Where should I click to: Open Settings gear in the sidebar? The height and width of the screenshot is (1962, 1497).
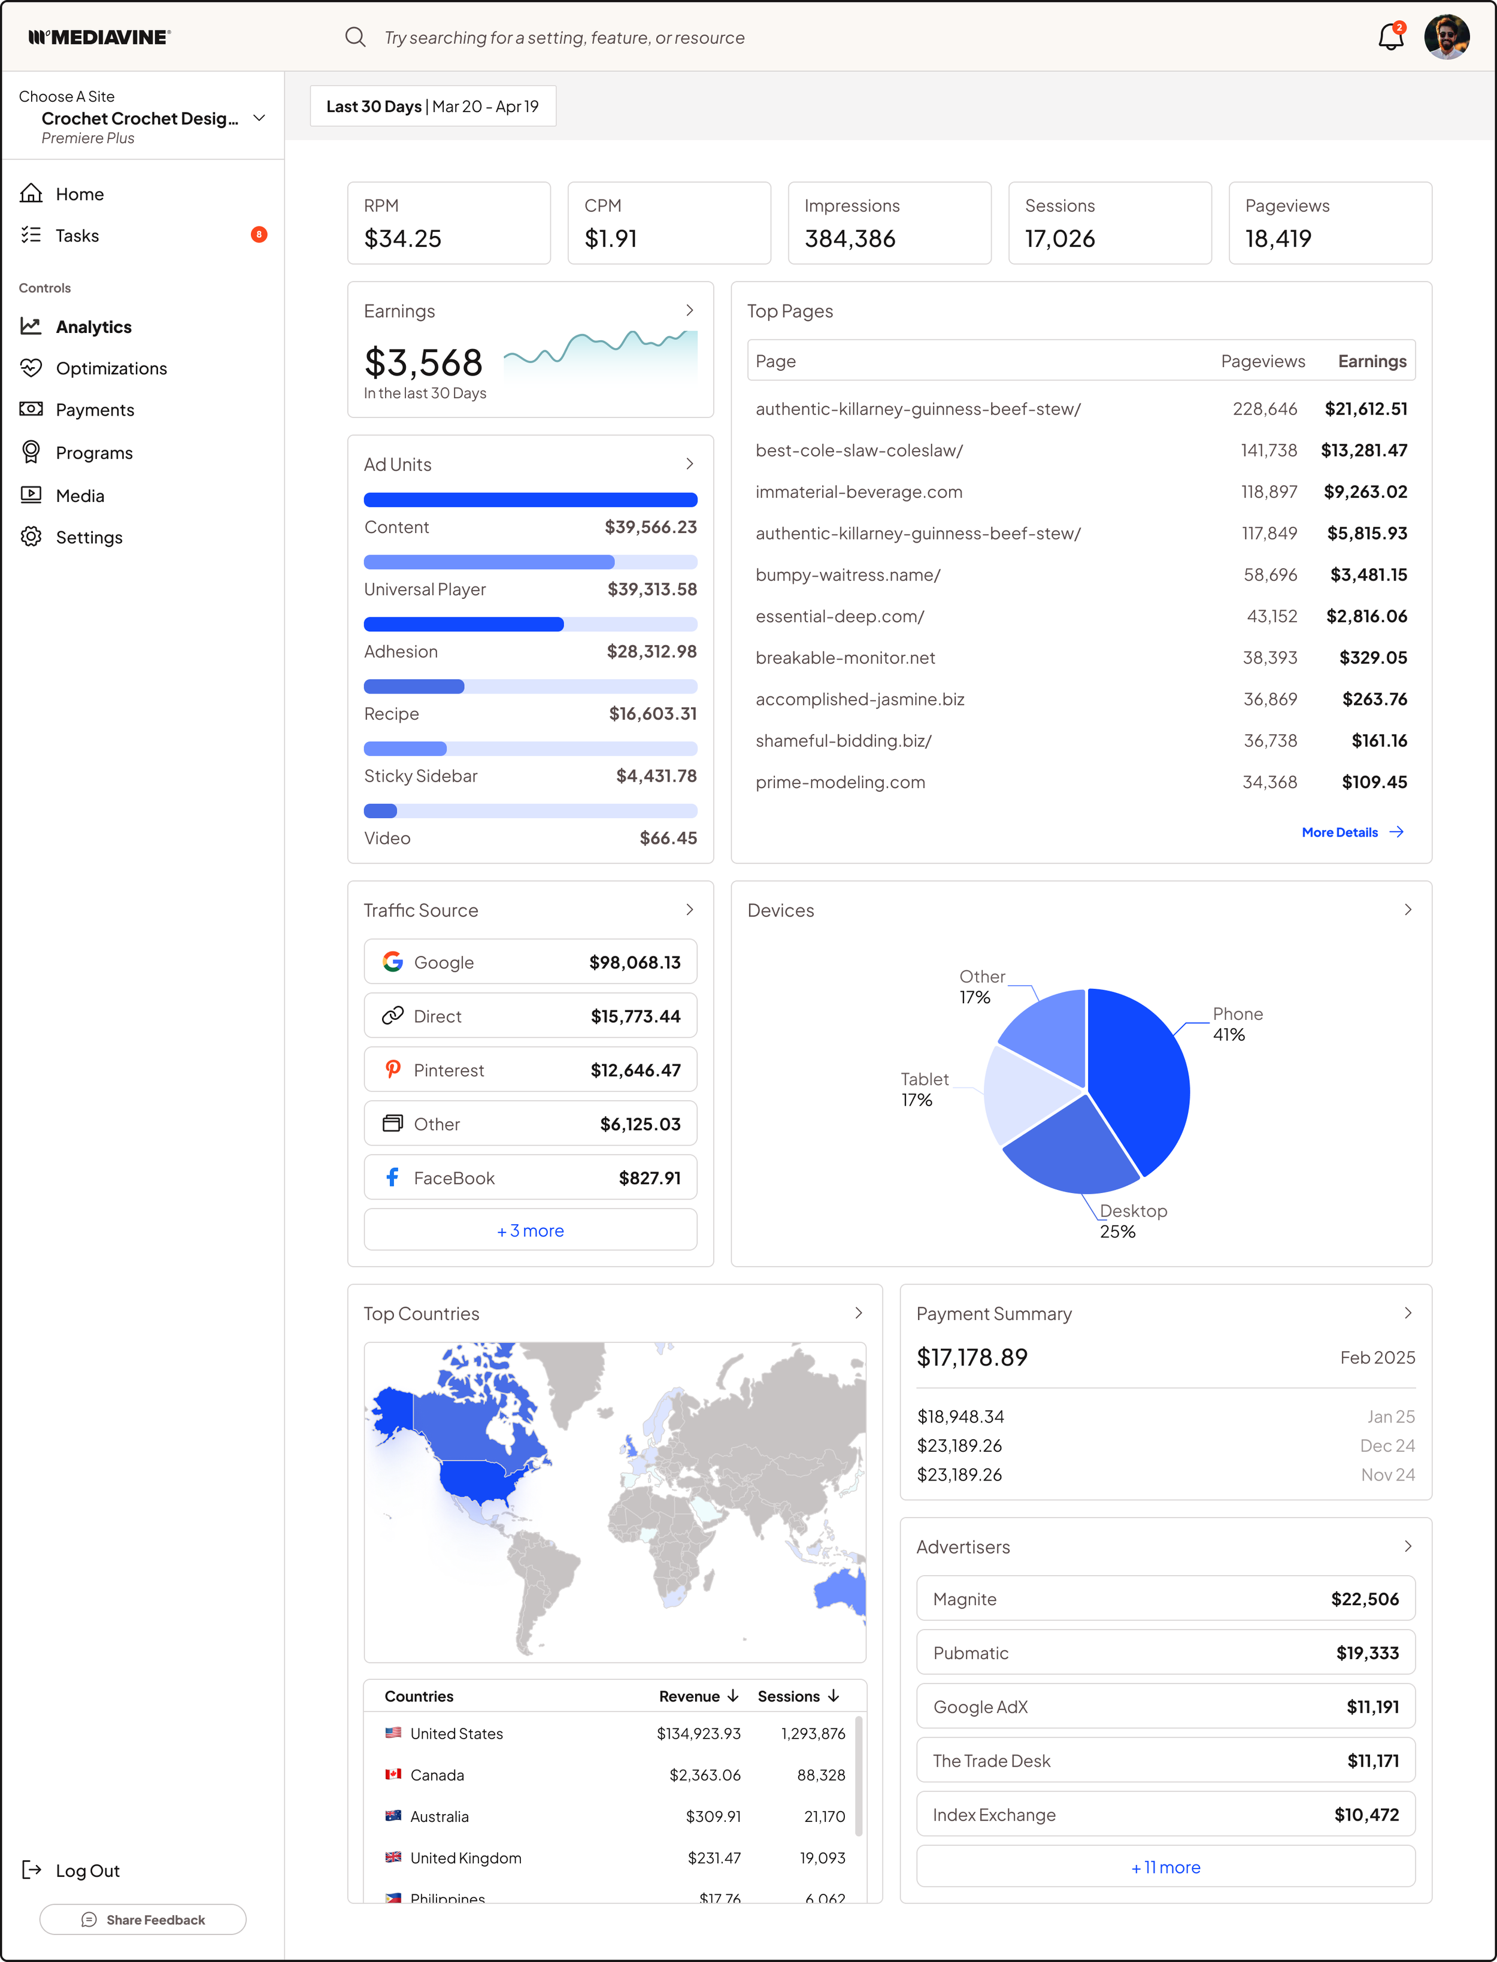tap(31, 537)
